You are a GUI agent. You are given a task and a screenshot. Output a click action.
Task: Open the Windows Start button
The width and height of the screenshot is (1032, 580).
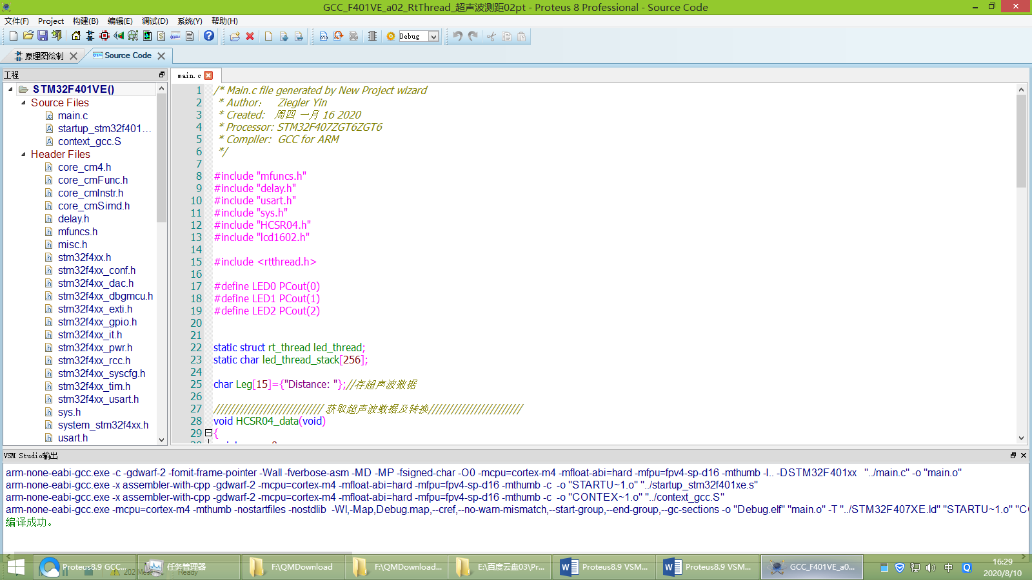15,567
